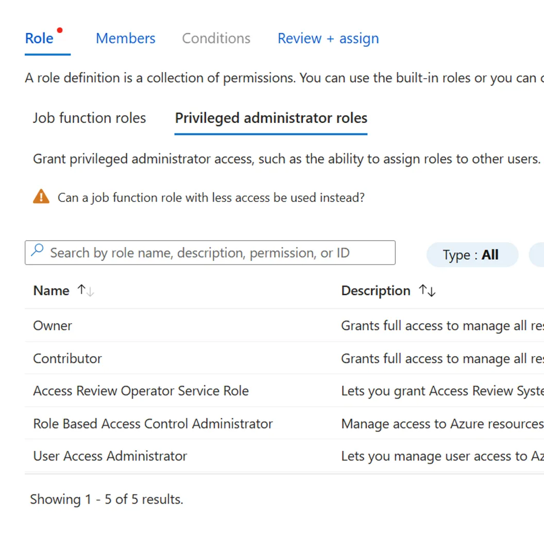
Task: Select User Access Administrator role
Action: point(110,456)
